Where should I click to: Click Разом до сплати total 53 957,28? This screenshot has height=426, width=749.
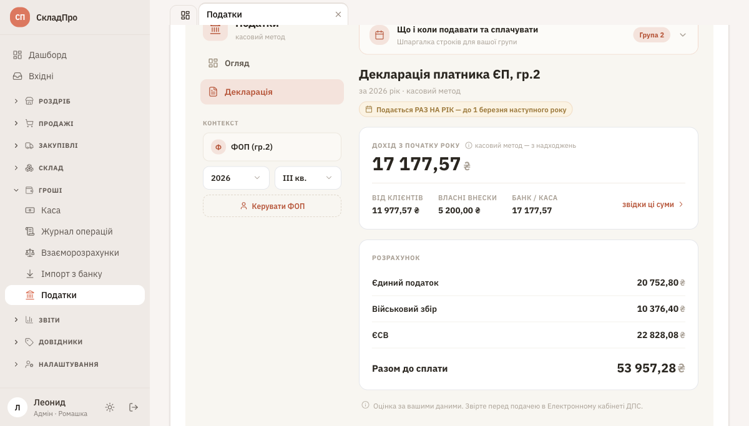pyautogui.click(x=651, y=368)
